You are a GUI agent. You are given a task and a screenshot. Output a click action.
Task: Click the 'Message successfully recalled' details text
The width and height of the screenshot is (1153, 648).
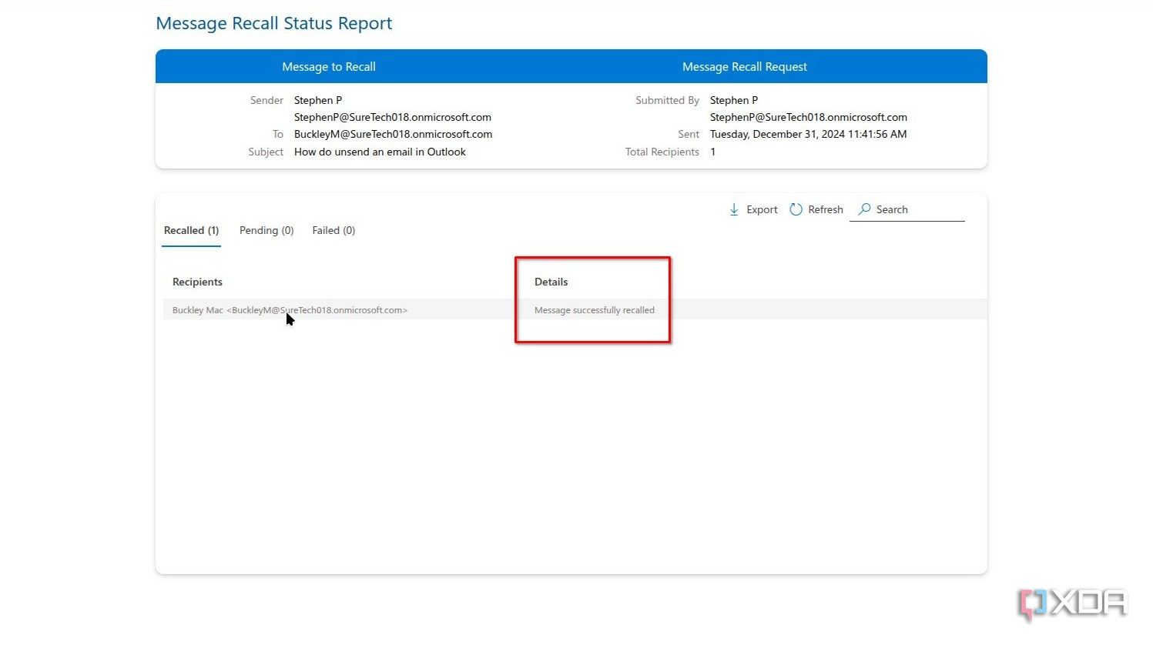[594, 309]
